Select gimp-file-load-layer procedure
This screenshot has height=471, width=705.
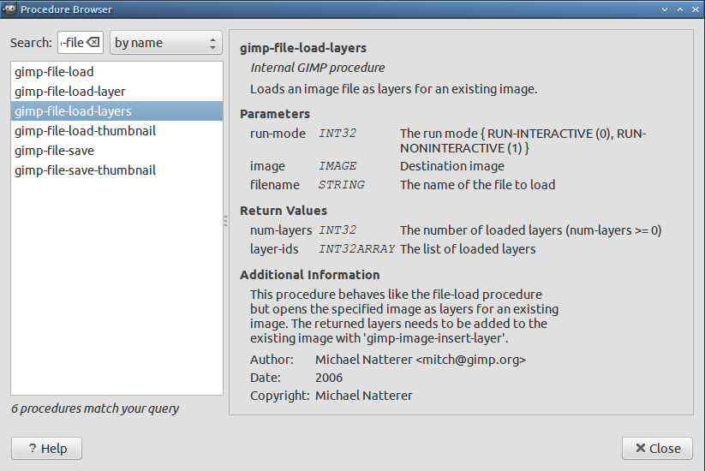[x=117, y=92]
